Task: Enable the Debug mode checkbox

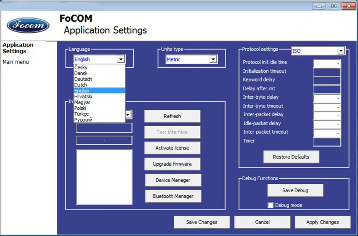Action: 271,205
